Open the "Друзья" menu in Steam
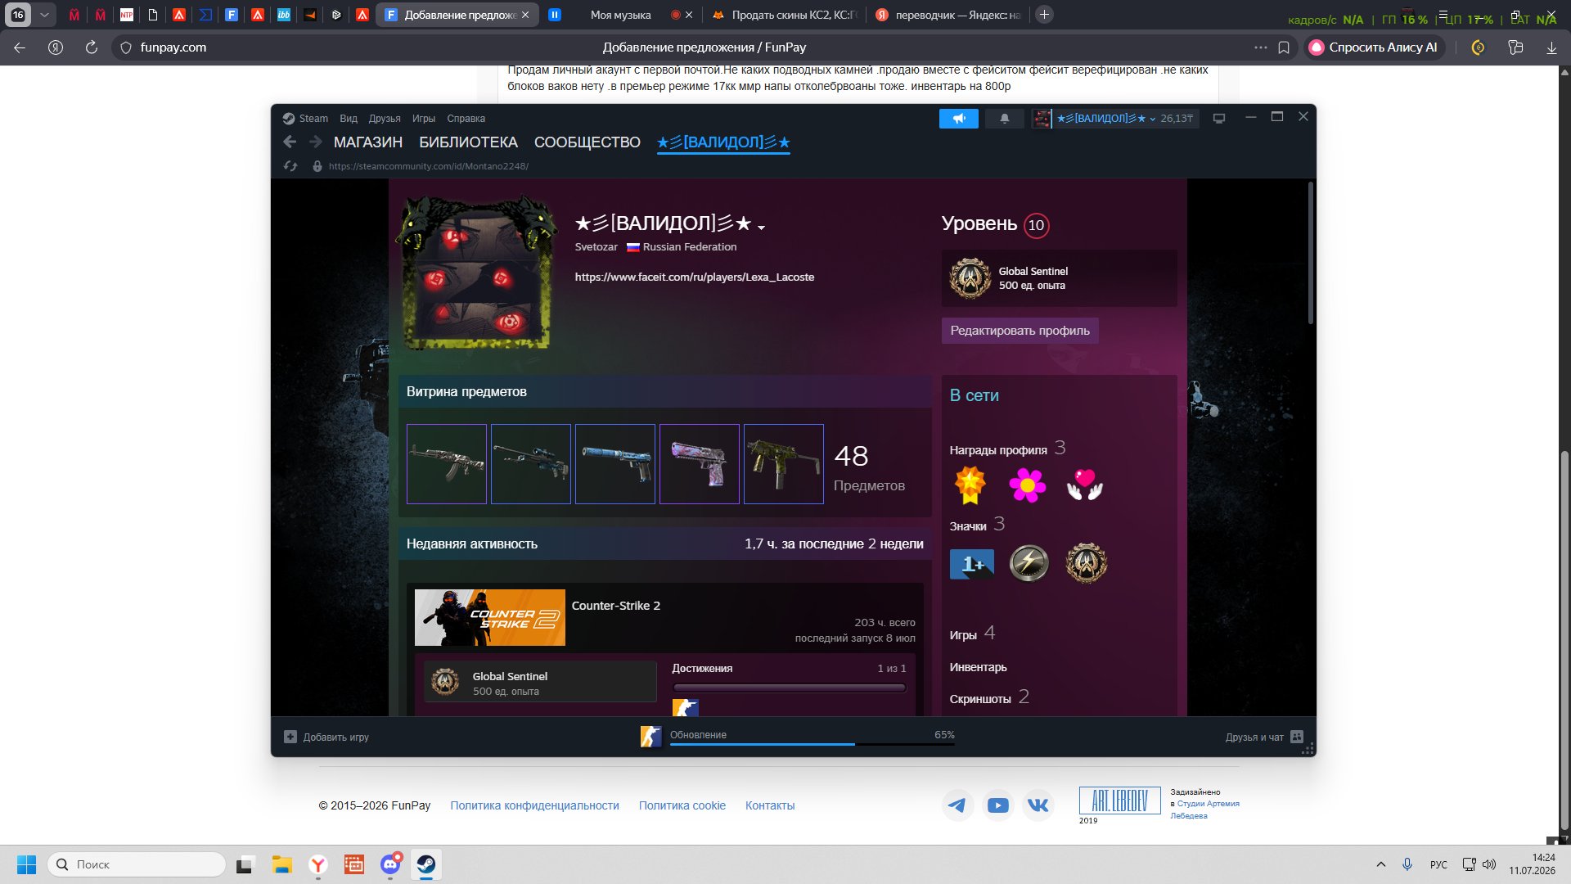The width and height of the screenshot is (1571, 884). [385, 119]
